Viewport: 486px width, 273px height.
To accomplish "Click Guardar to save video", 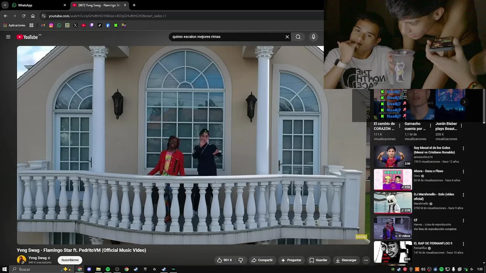I will (318, 260).
